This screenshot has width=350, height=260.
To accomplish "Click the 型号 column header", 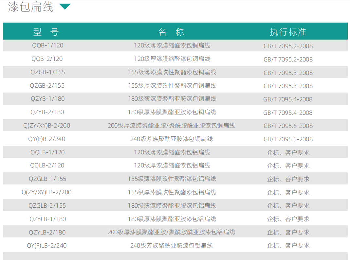I will pos(46,32).
